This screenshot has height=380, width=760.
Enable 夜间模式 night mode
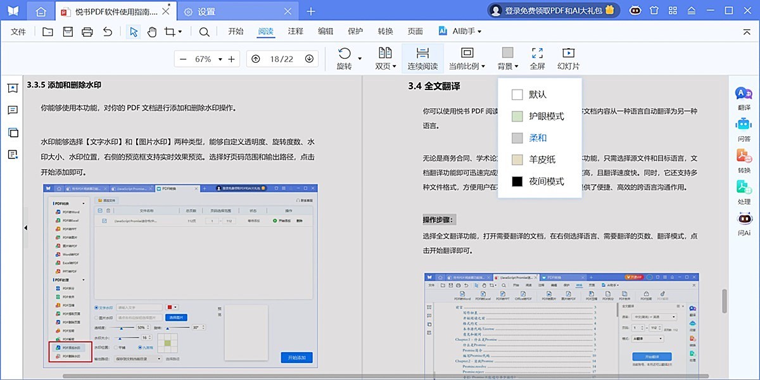click(538, 182)
